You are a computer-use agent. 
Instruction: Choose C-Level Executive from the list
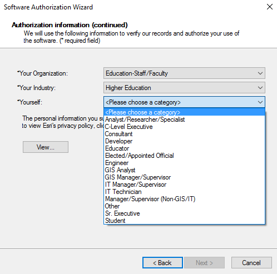[x=184, y=127]
